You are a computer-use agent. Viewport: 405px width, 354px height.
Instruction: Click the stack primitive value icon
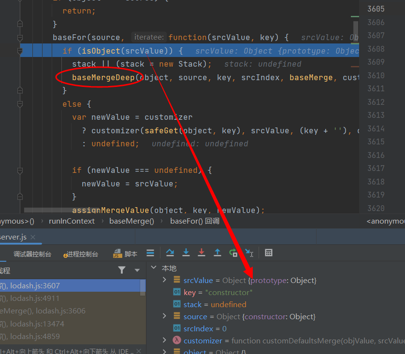click(177, 304)
